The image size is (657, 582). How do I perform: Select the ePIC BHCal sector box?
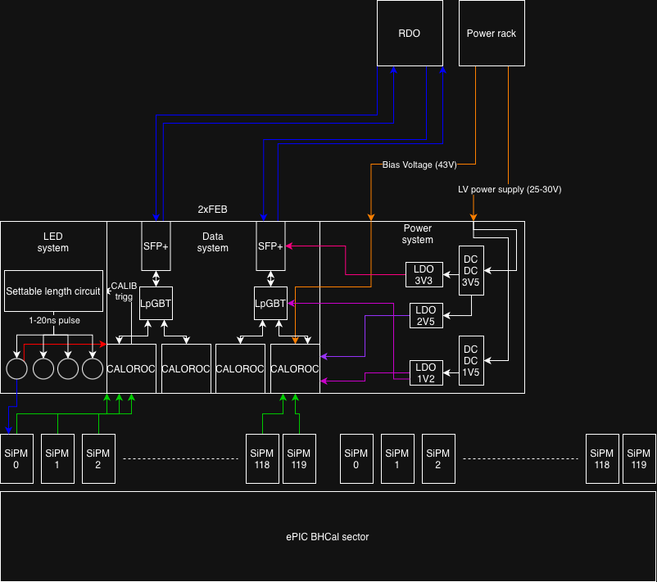pyautogui.click(x=328, y=536)
